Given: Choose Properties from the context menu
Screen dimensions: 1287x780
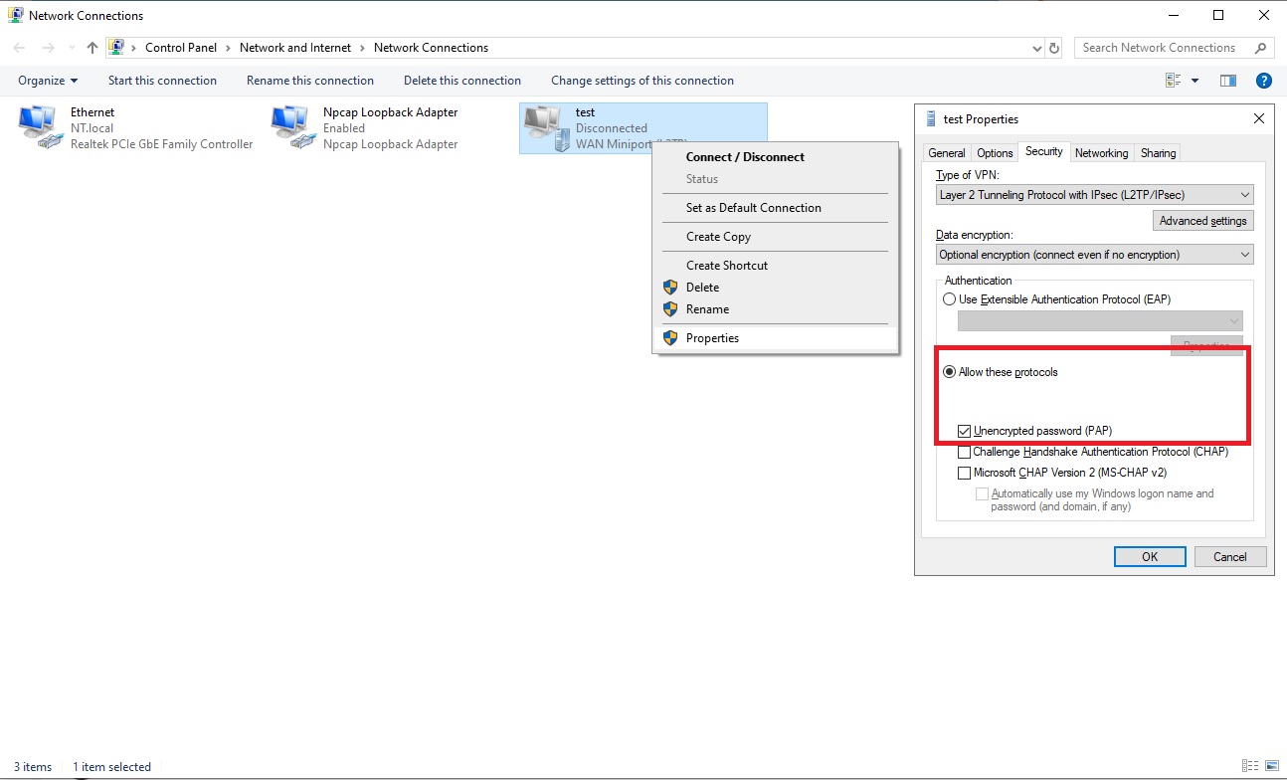Looking at the screenshot, I should [712, 337].
